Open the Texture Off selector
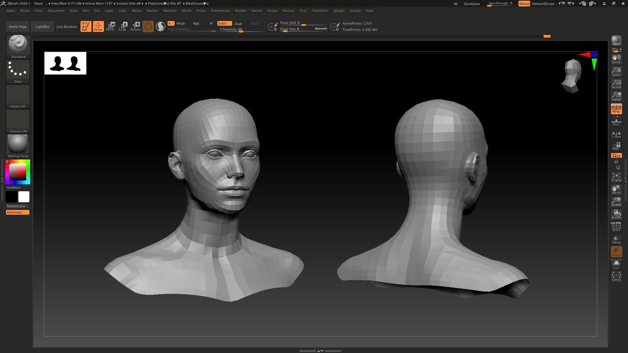628x353 pixels. tap(18, 121)
